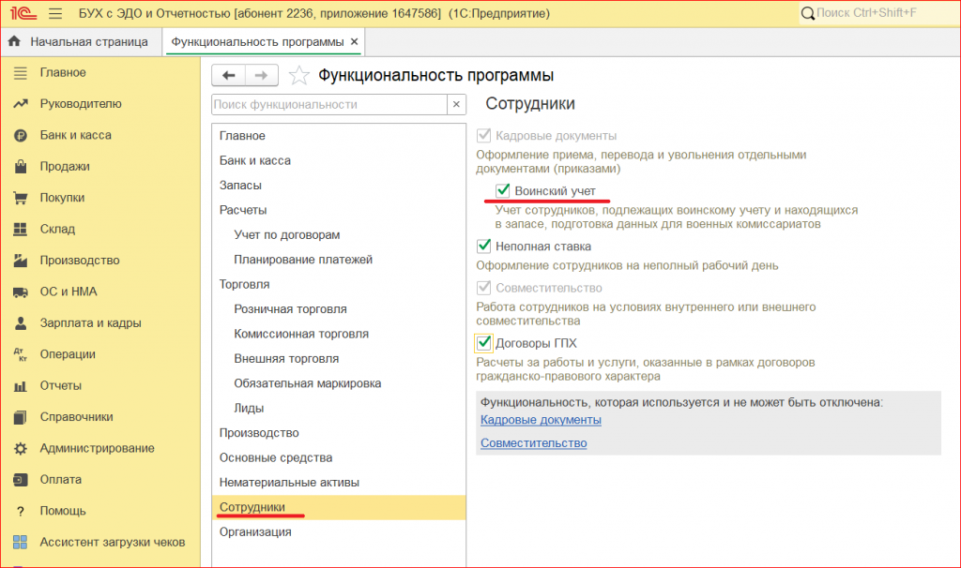Click the Зарплата и кадры person icon
The width and height of the screenshot is (961, 568).
(21, 323)
